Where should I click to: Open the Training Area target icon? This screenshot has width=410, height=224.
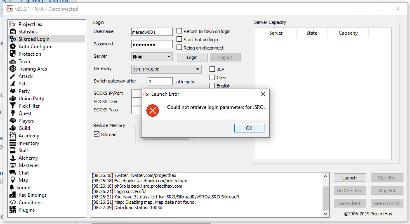[13, 69]
